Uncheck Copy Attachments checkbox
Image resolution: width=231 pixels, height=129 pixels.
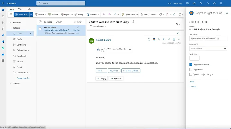[191, 64]
